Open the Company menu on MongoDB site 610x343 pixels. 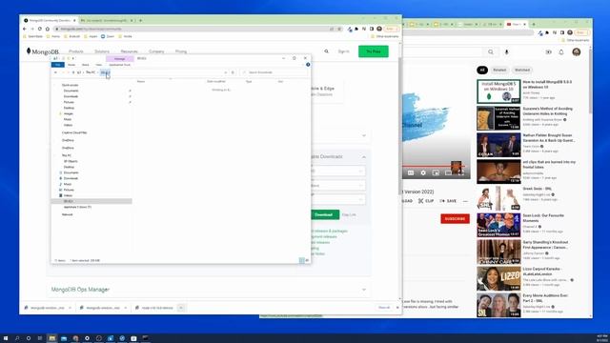point(156,51)
